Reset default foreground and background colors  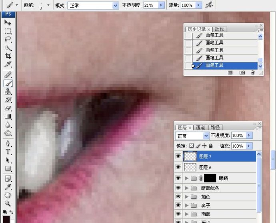tap(5, 212)
